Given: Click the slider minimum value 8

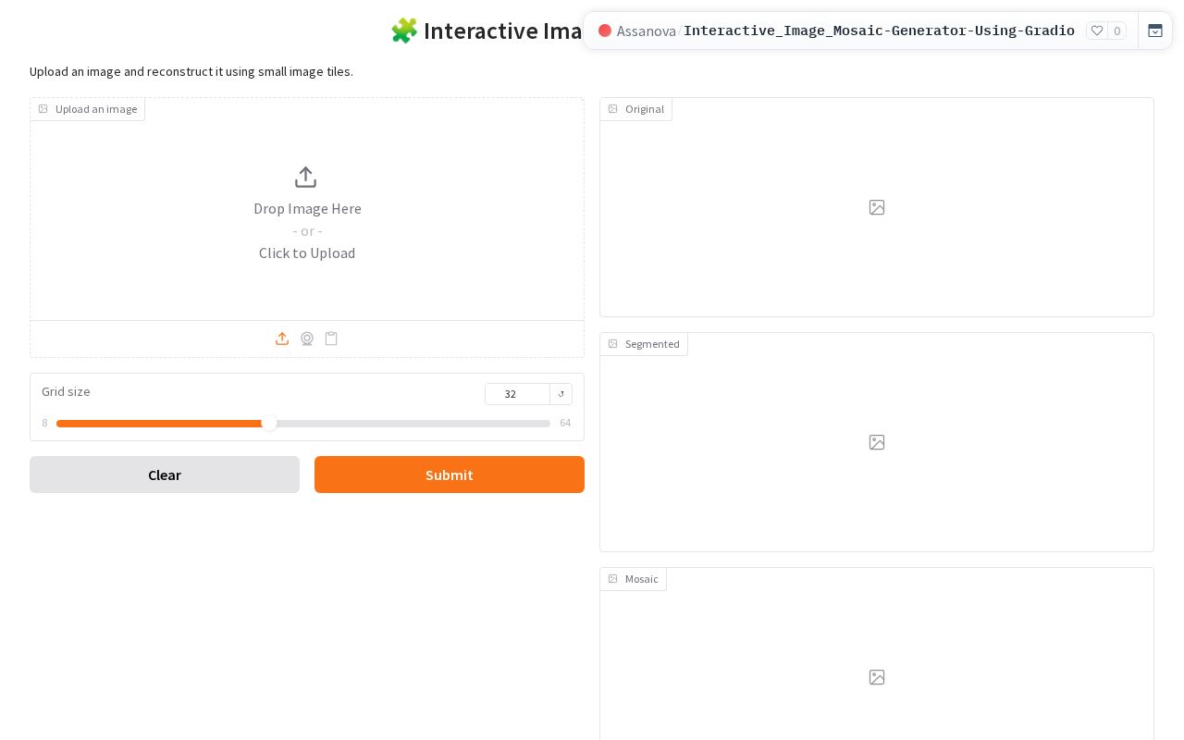Looking at the screenshot, I should (x=44, y=423).
